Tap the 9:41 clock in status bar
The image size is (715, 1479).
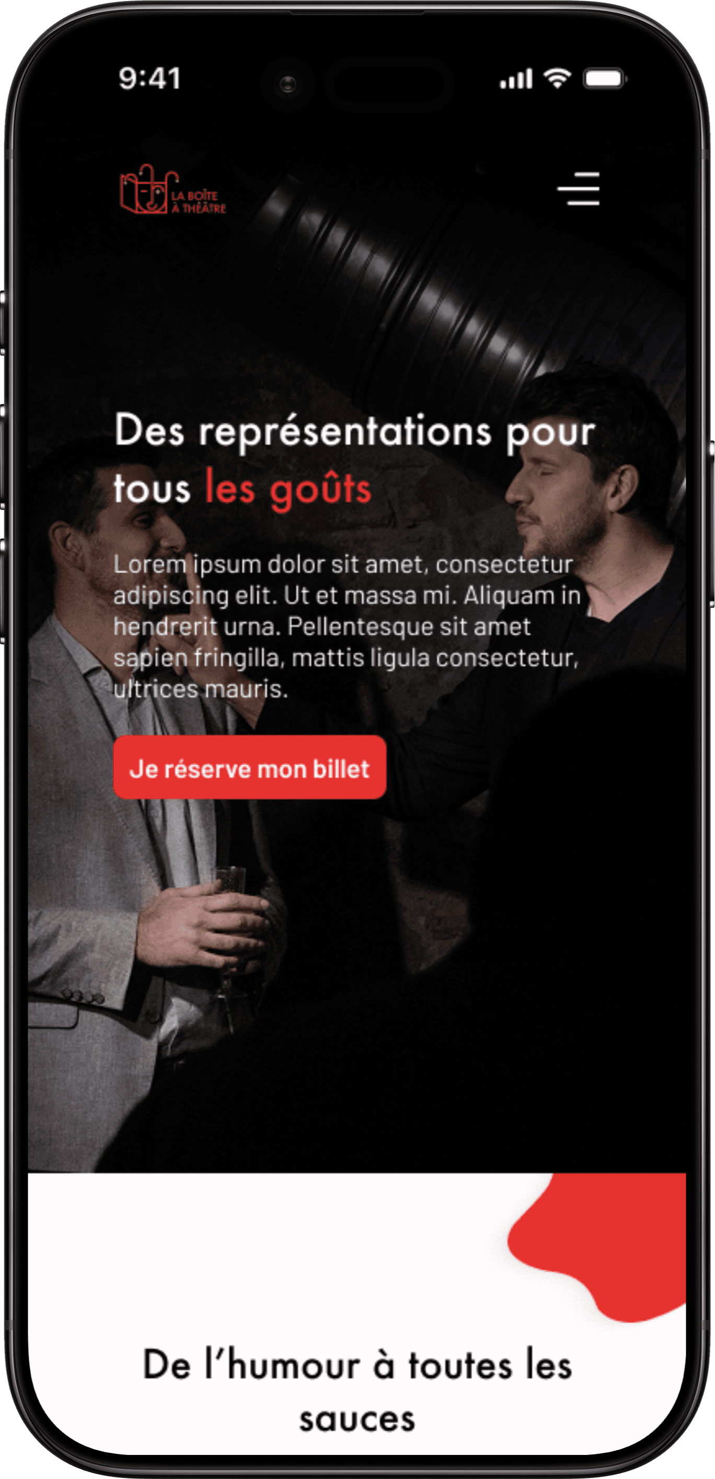[x=151, y=78]
